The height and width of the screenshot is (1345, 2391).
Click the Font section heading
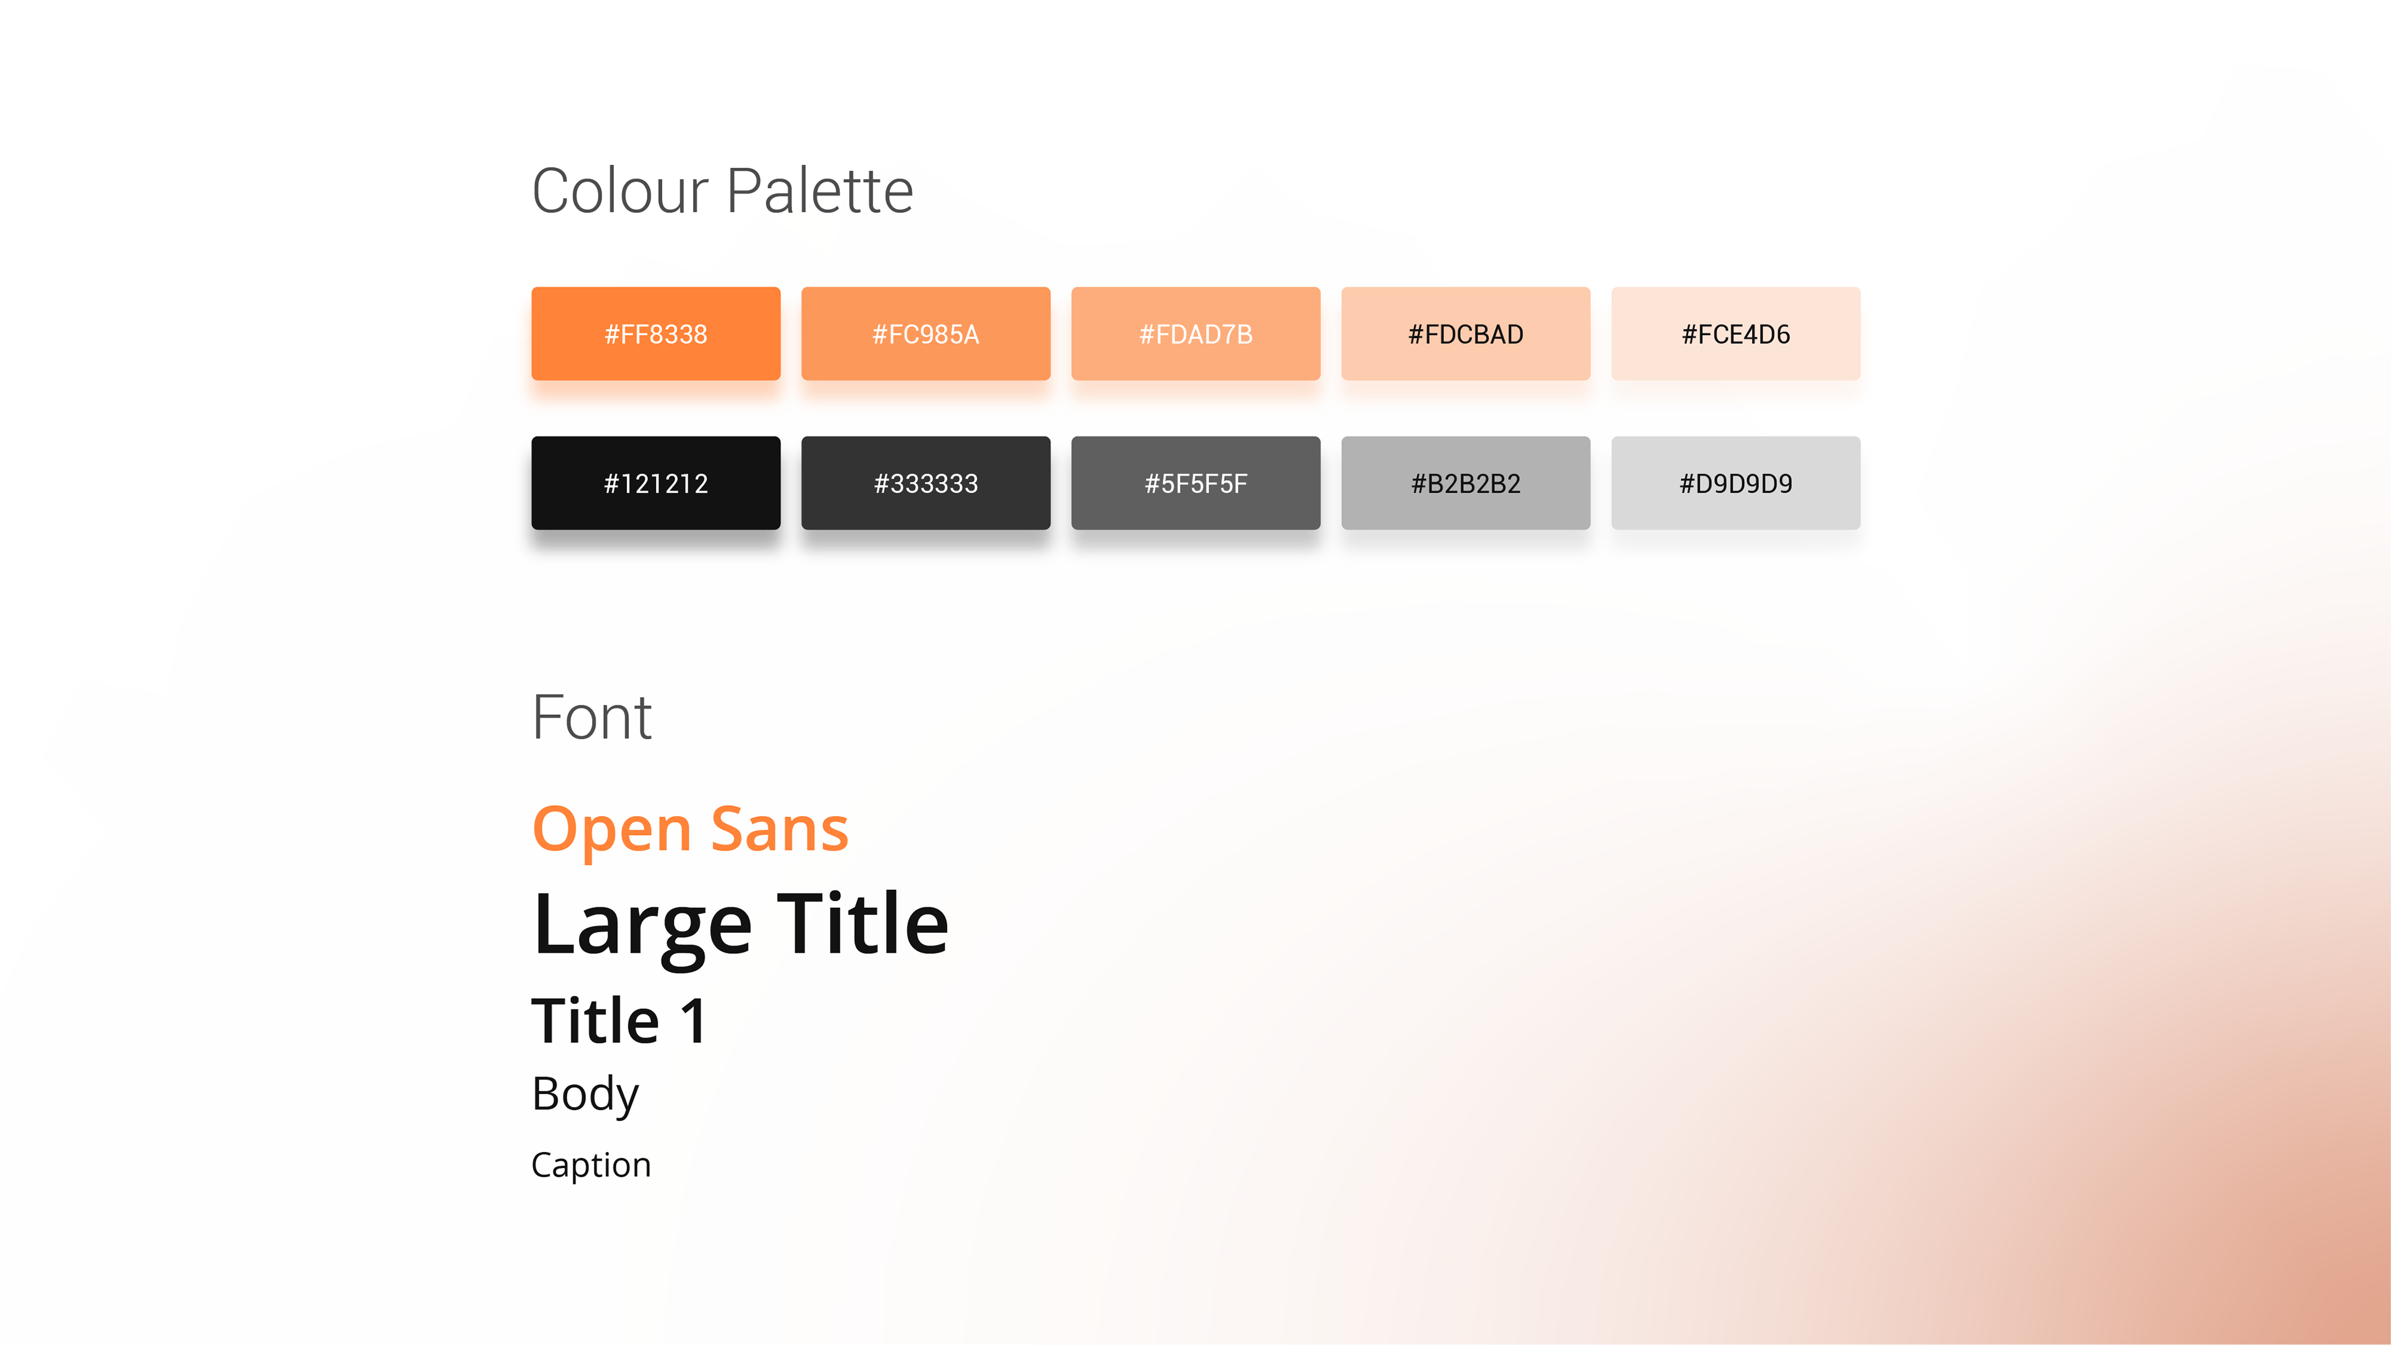point(592,717)
